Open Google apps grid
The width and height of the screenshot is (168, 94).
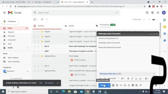point(158,13)
